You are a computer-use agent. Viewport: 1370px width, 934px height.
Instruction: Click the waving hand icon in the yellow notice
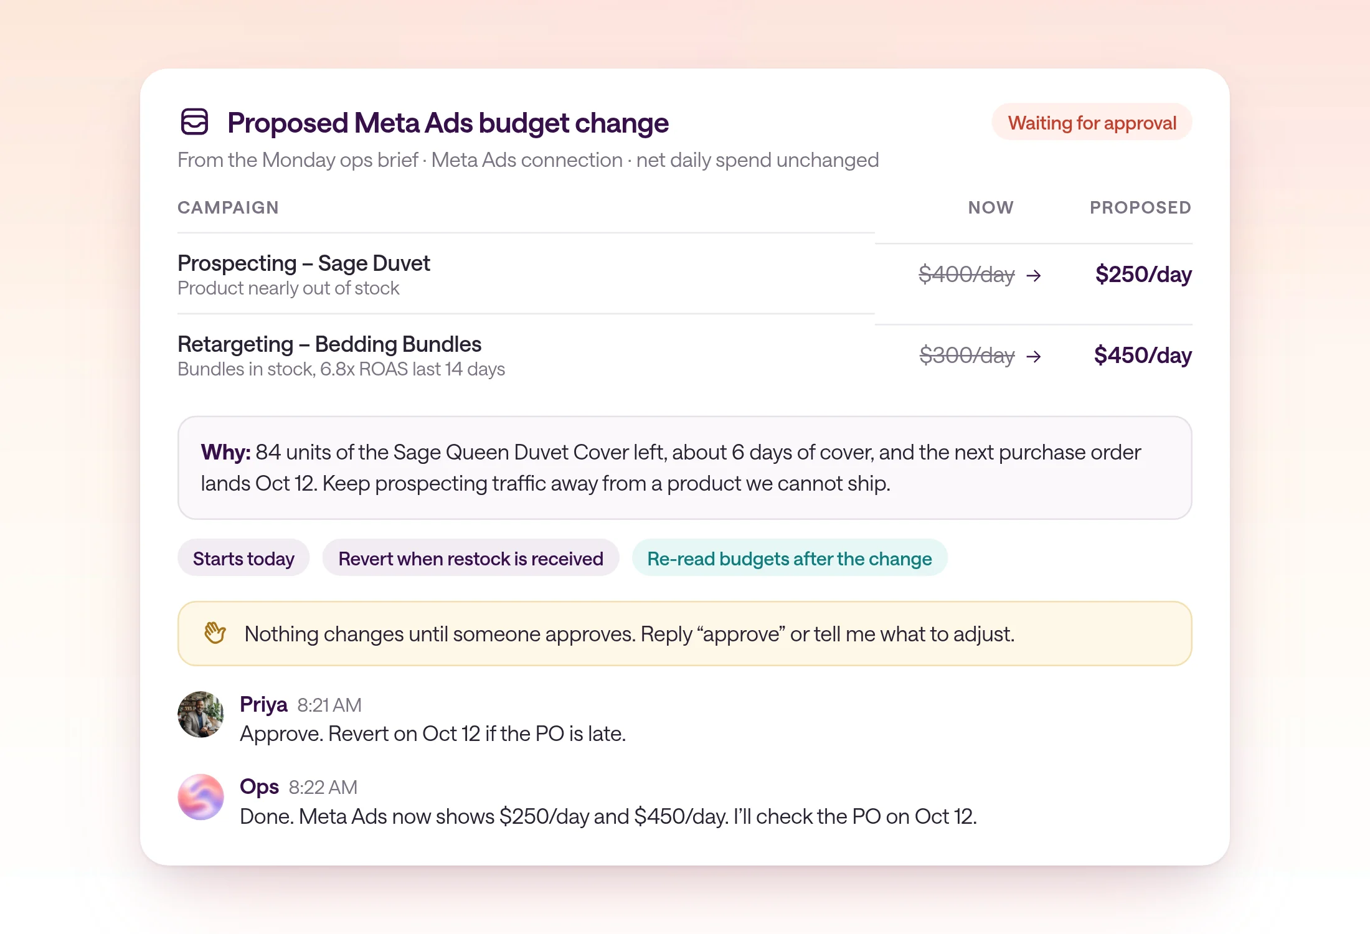(215, 633)
